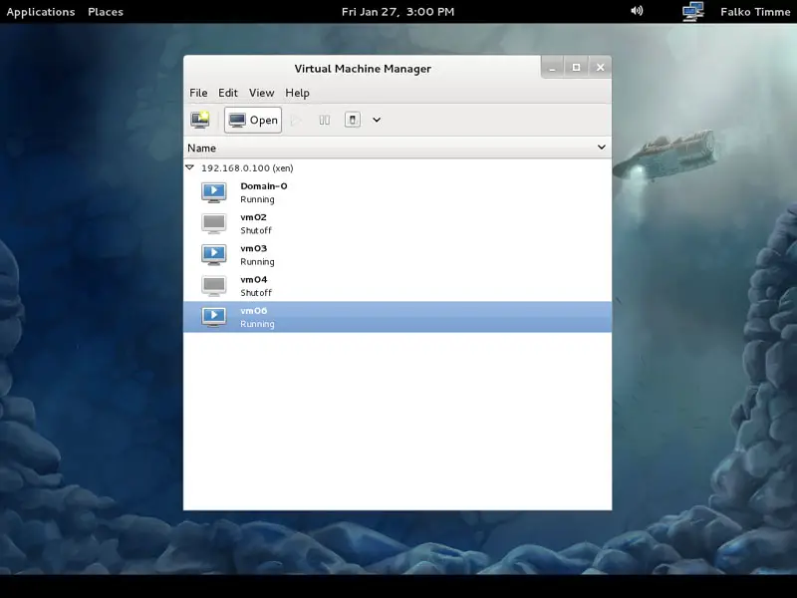Open the View menu

click(x=261, y=93)
